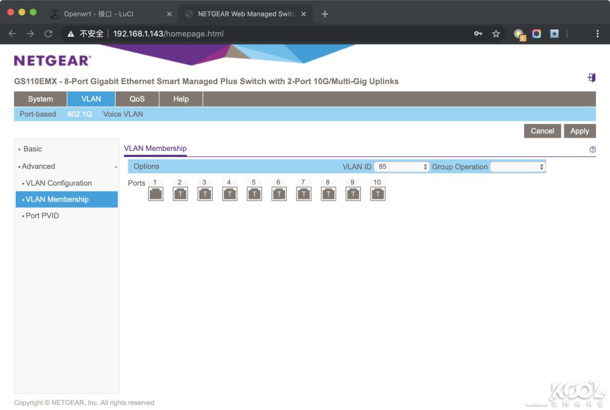Screen dimensions: 610x410
Task: Open the QoS tab
Action: tap(137, 99)
